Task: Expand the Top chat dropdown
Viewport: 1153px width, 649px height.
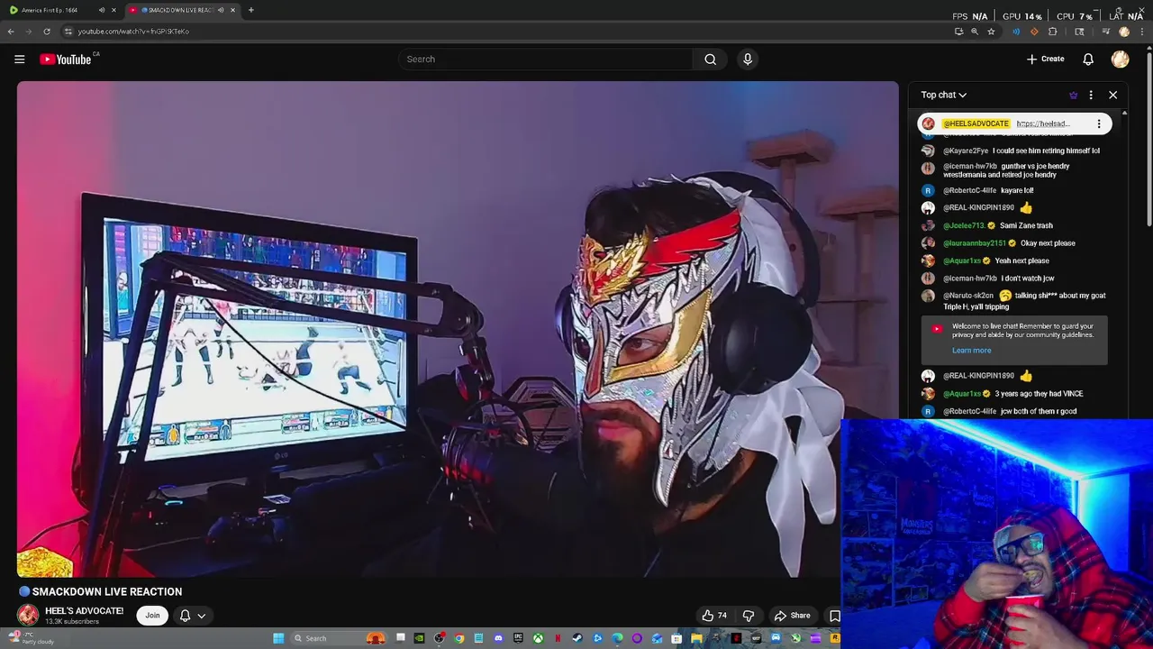Action: click(943, 95)
